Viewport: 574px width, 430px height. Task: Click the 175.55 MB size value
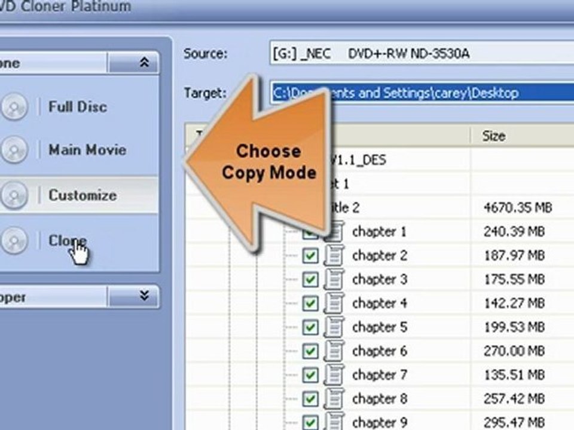[514, 279]
